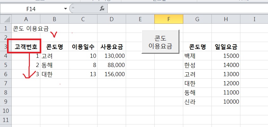Click the cell showing 15000
This screenshot has width=268, height=127.
(226, 56)
